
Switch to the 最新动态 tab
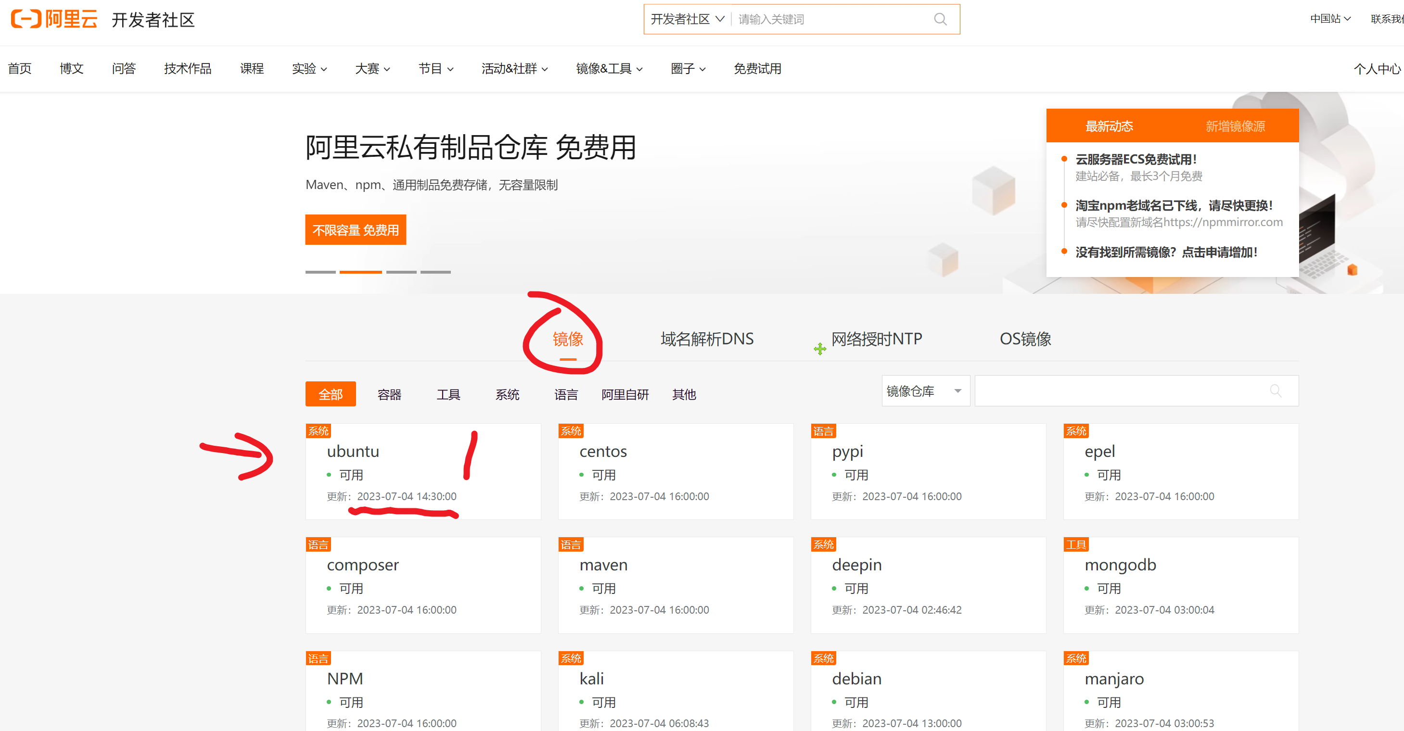[1109, 126]
